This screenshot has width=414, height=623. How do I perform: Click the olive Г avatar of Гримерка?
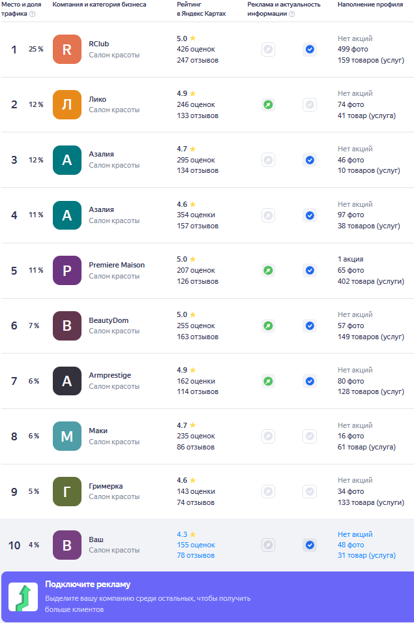(x=67, y=491)
